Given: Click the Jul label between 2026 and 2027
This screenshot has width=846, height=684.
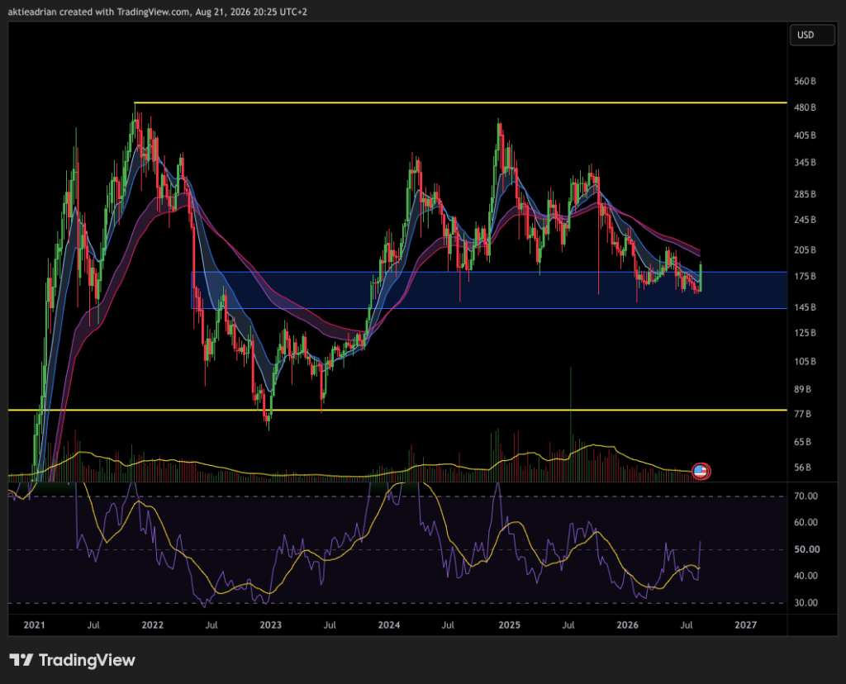Looking at the screenshot, I should click(x=687, y=625).
